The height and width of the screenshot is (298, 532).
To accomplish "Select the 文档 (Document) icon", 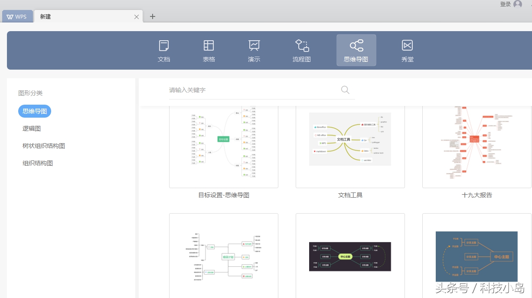I will point(164,50).
